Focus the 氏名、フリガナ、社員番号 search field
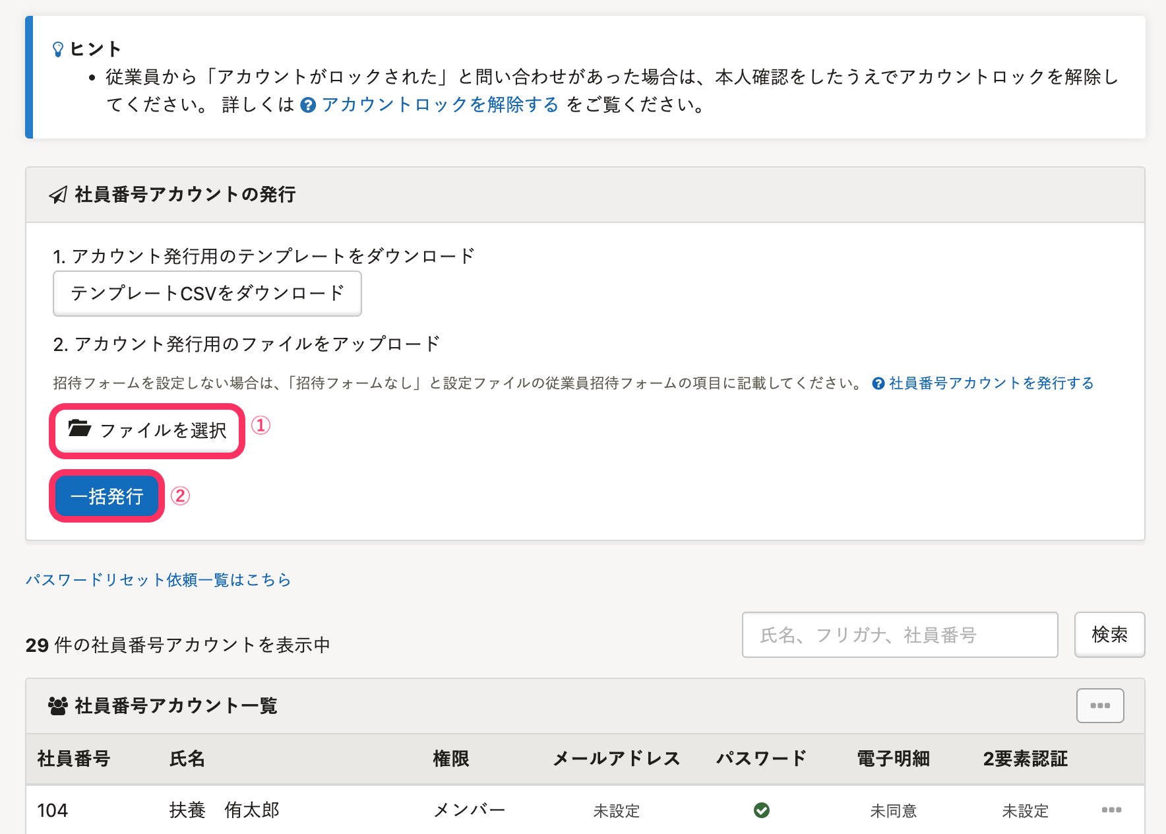The height and width of the screenshot is (834, 1166). [x=900, y=635]
